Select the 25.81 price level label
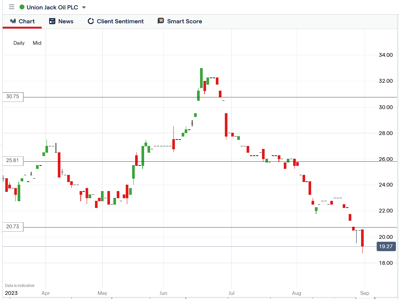The height and width of the screenshot is (299, 399). click(x=13, y=161)
